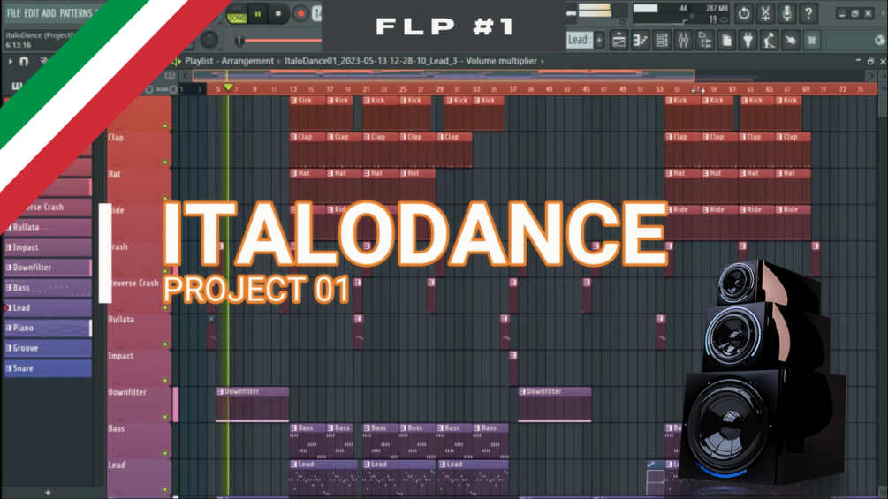This screenshot has height=499, width=888.
Task: Mute the Hat track via green LED
Action: [165, 199]
